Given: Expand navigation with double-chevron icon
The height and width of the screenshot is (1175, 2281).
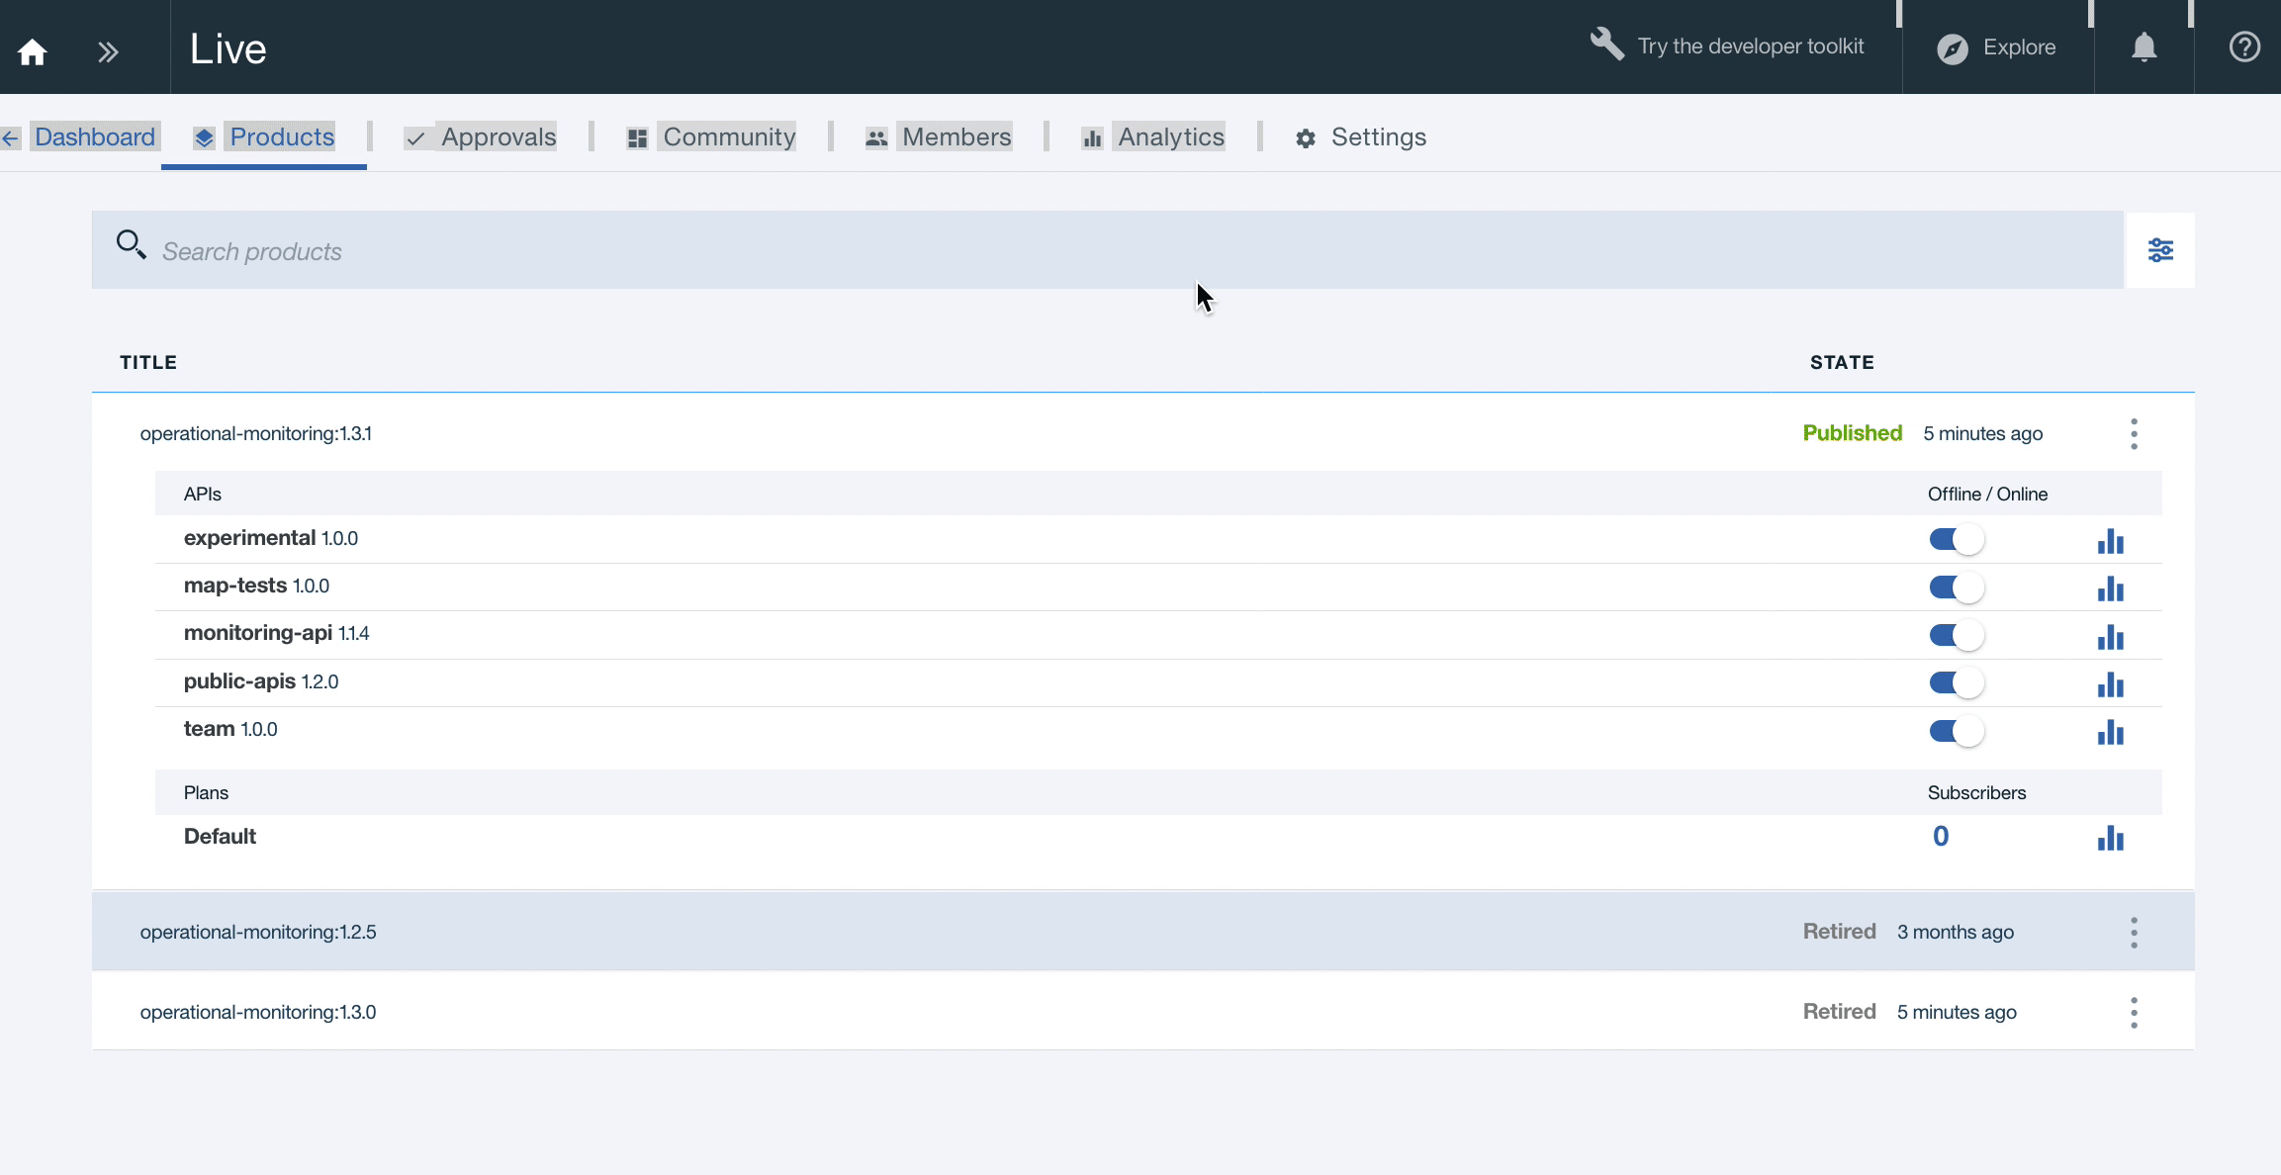Looking at the screenshot, I should click(x=108, y=51).
